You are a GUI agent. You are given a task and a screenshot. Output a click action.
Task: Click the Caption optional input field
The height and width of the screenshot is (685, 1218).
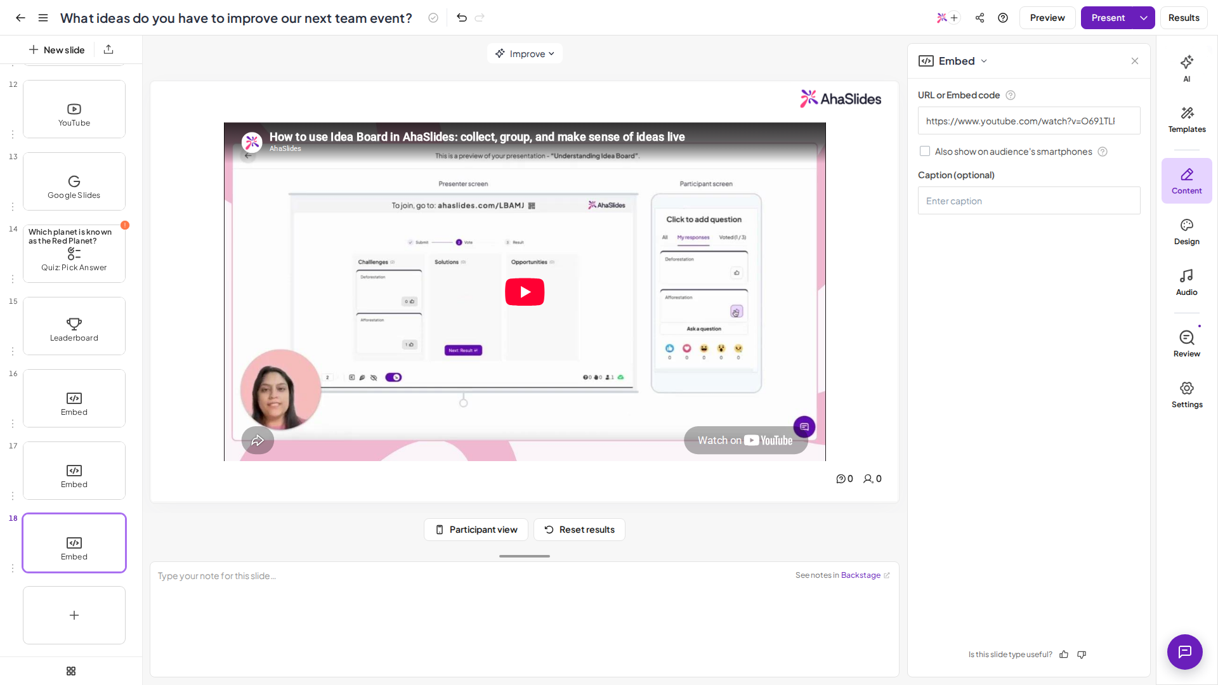click(1029, 201)
